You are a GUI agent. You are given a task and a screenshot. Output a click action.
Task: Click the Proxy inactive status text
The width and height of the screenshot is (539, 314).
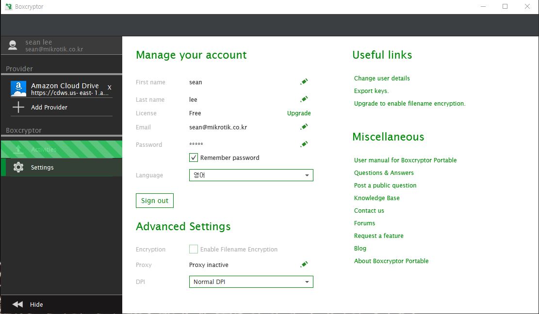coord(209,265)
